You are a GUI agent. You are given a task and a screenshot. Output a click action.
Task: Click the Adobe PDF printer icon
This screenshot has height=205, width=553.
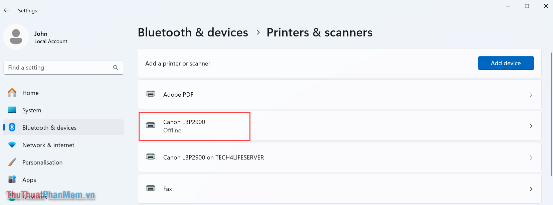click(x=151, y=94)
